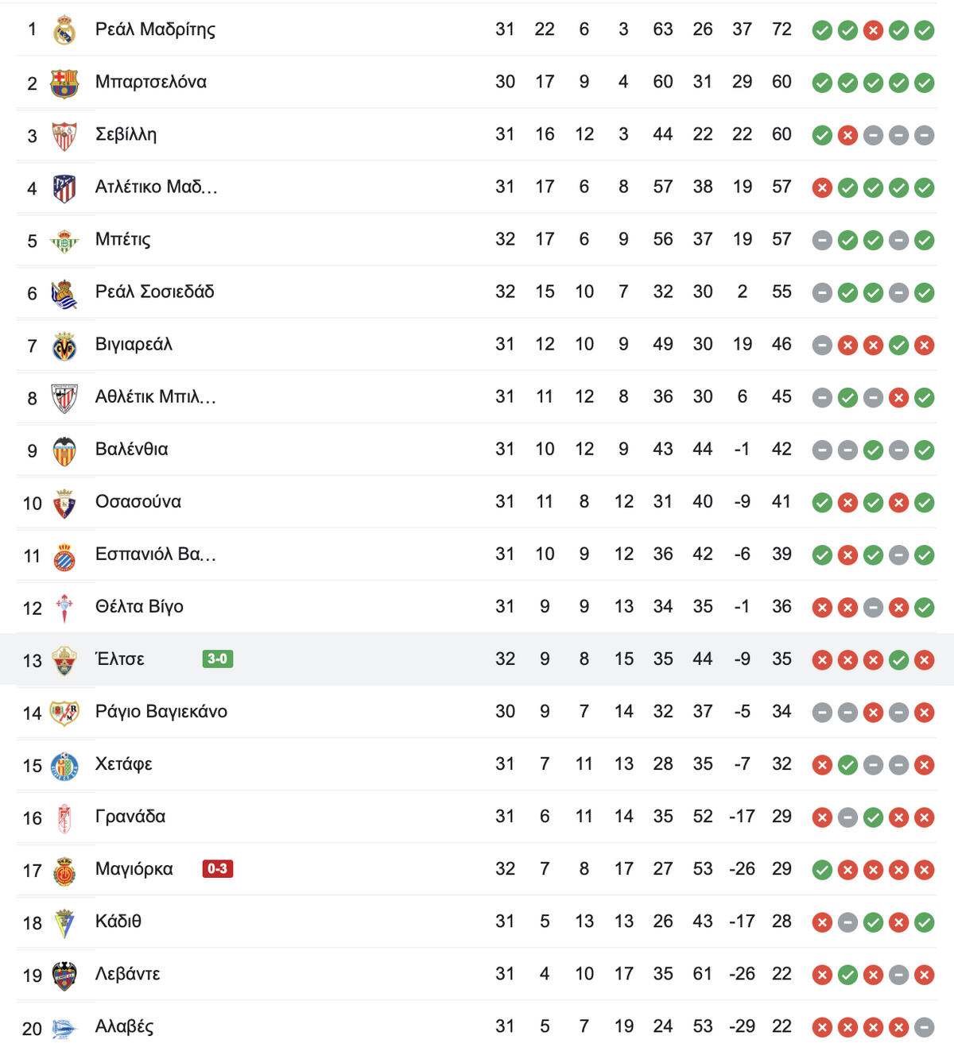Open the Οσασούνα team link

pyautogui.click(x=138, y=501)
